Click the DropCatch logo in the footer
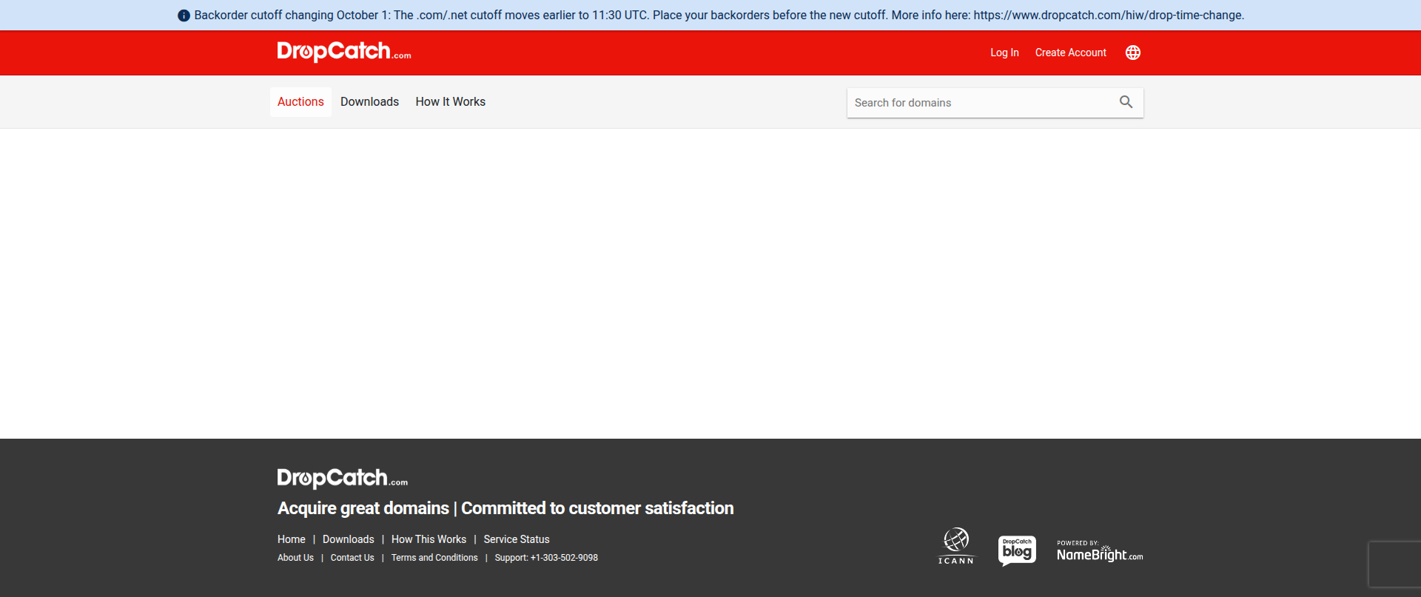This screenshot has height=597, width=1421. [343, 478]
